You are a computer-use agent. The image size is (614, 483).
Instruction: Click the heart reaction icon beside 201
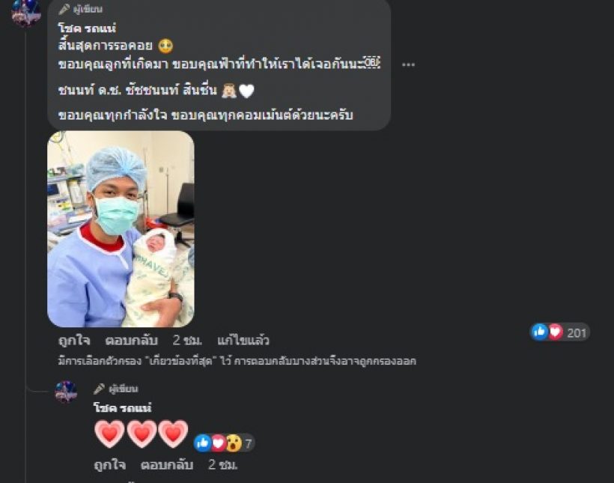click(556, 332)
